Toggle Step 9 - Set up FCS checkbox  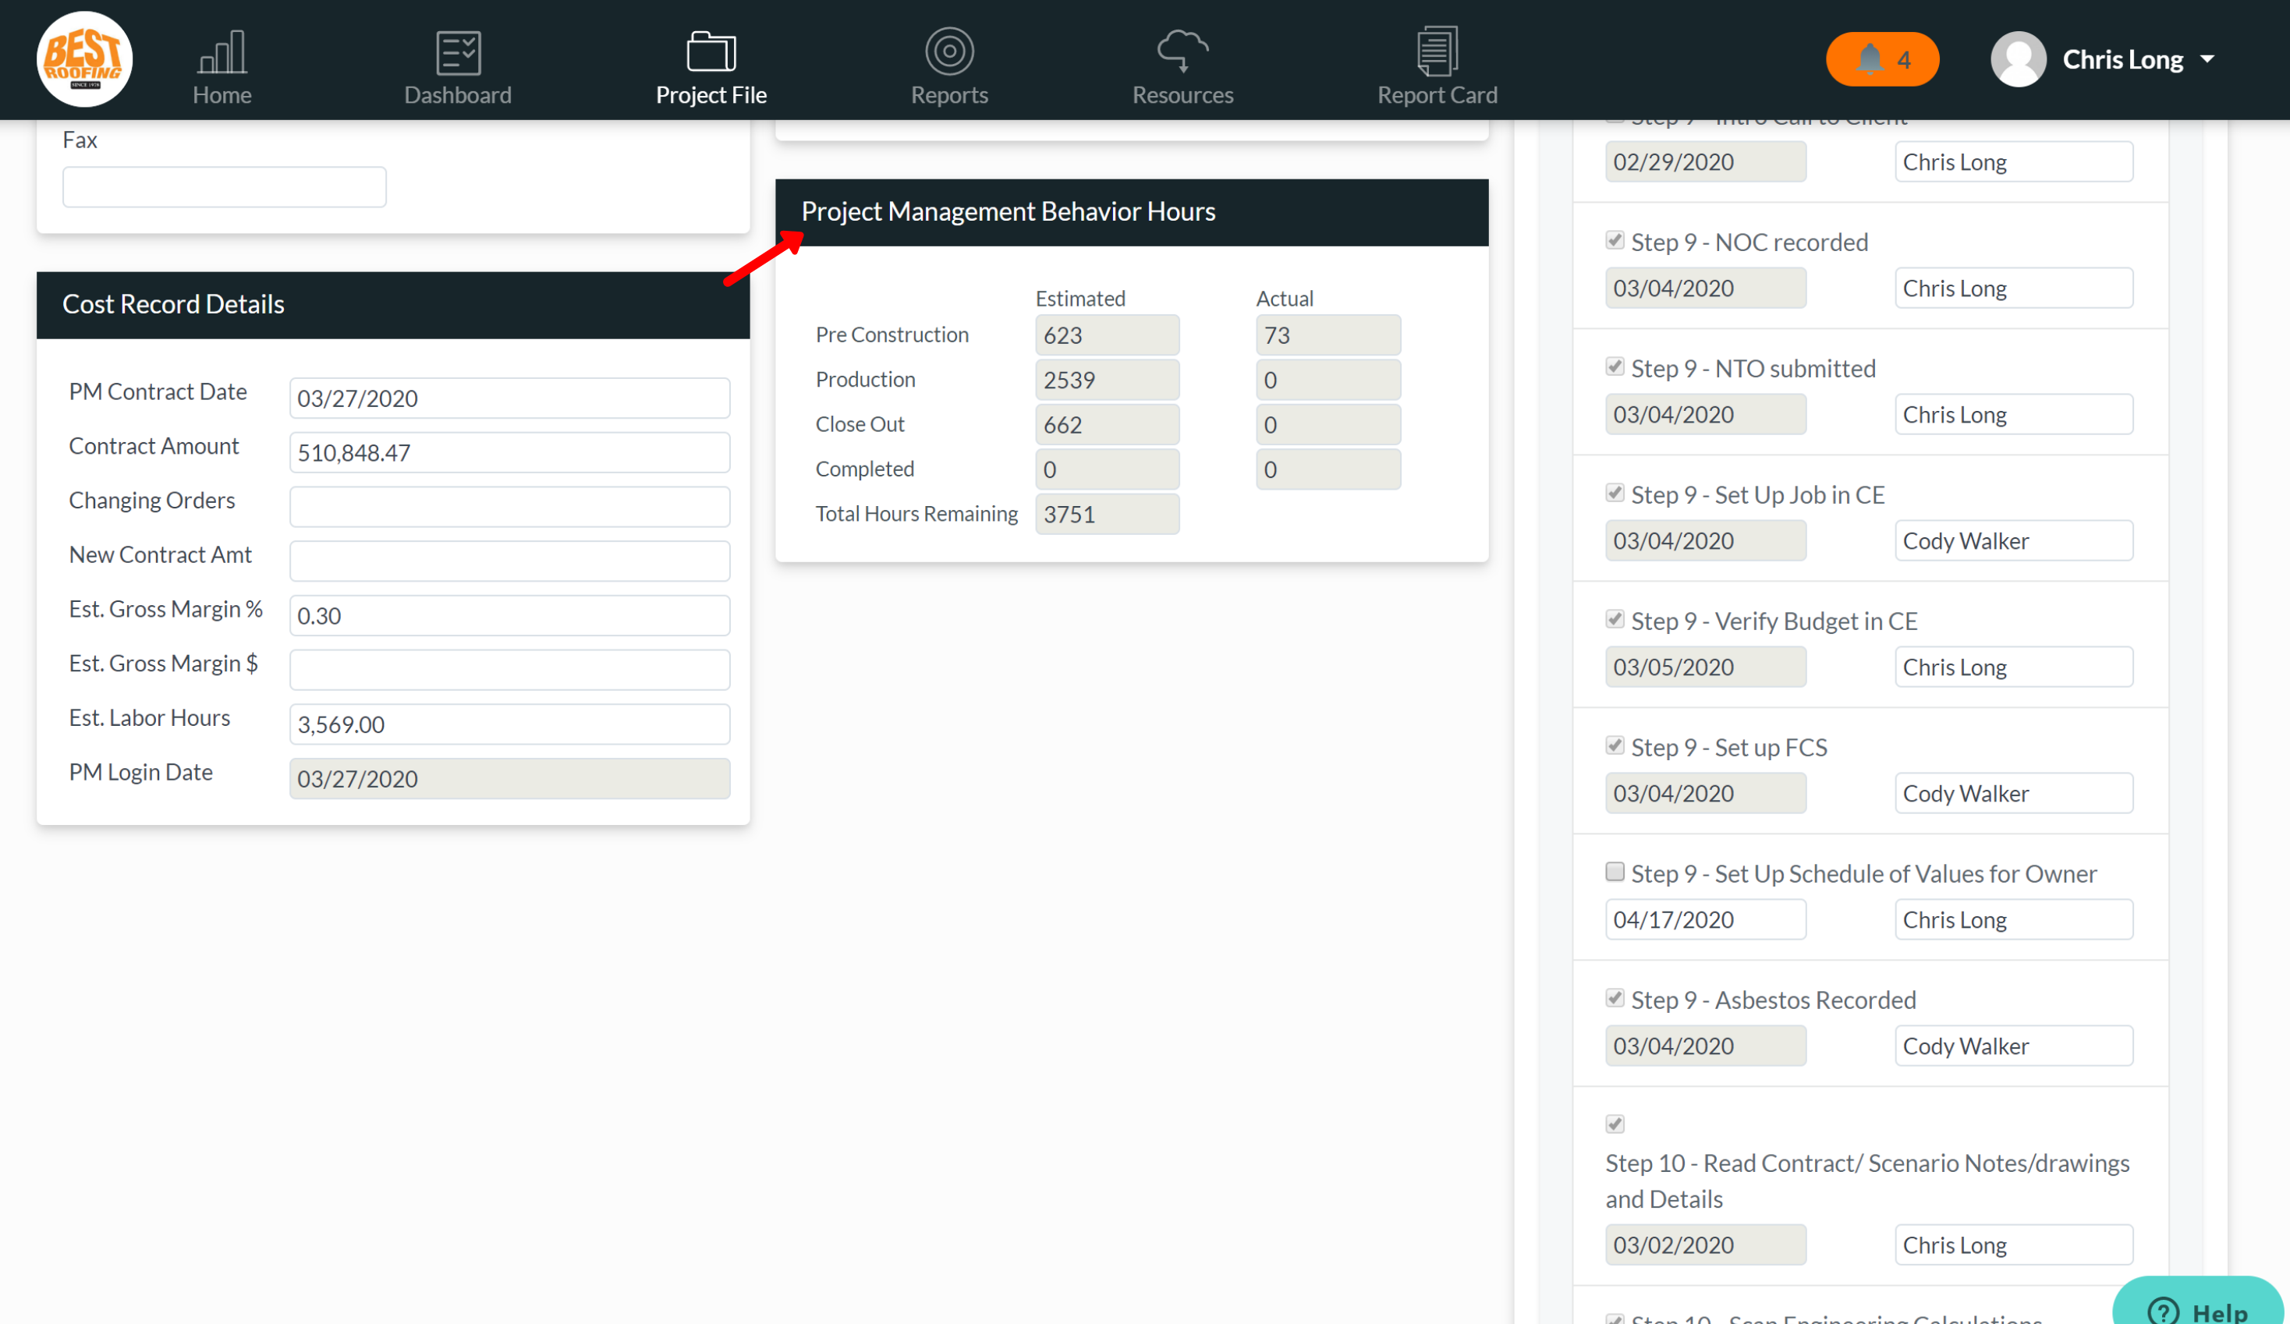tap(1614, 746)
